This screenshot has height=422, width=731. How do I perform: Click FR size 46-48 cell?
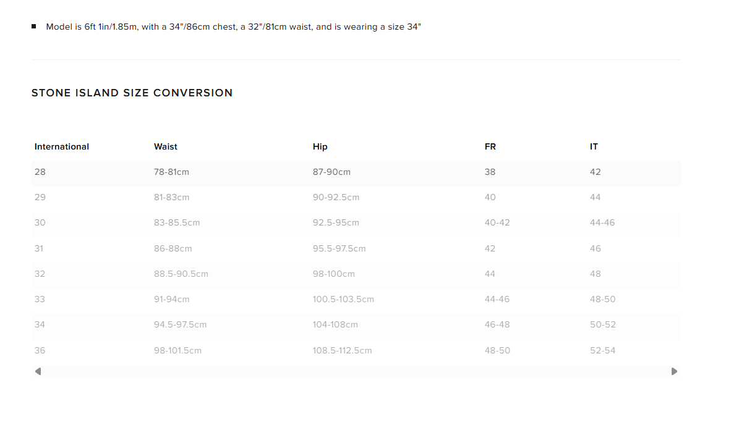(x=497, y=324)
